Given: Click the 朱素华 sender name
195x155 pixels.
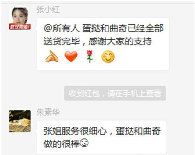Looking at the screenshot, I should (x=48, y=112).
